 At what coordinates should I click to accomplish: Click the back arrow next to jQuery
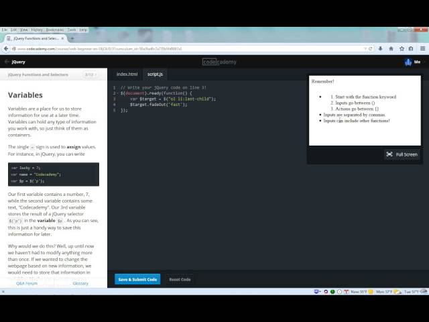click(x=7, y=62)
